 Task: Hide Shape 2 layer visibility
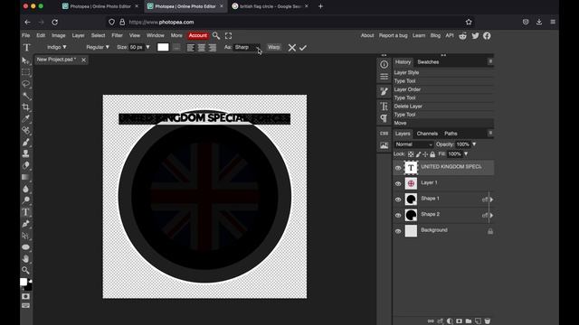(x=398, y=215)
